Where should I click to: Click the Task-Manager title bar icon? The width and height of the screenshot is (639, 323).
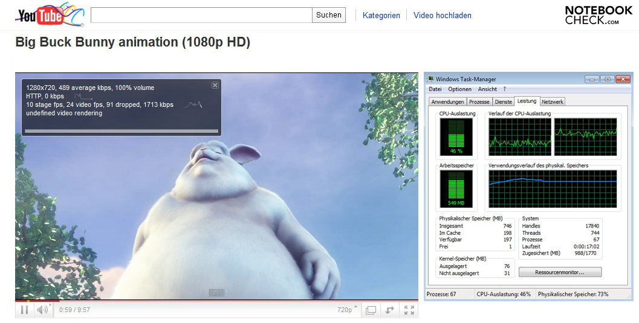pyautogui.click(x=430, y=79)
